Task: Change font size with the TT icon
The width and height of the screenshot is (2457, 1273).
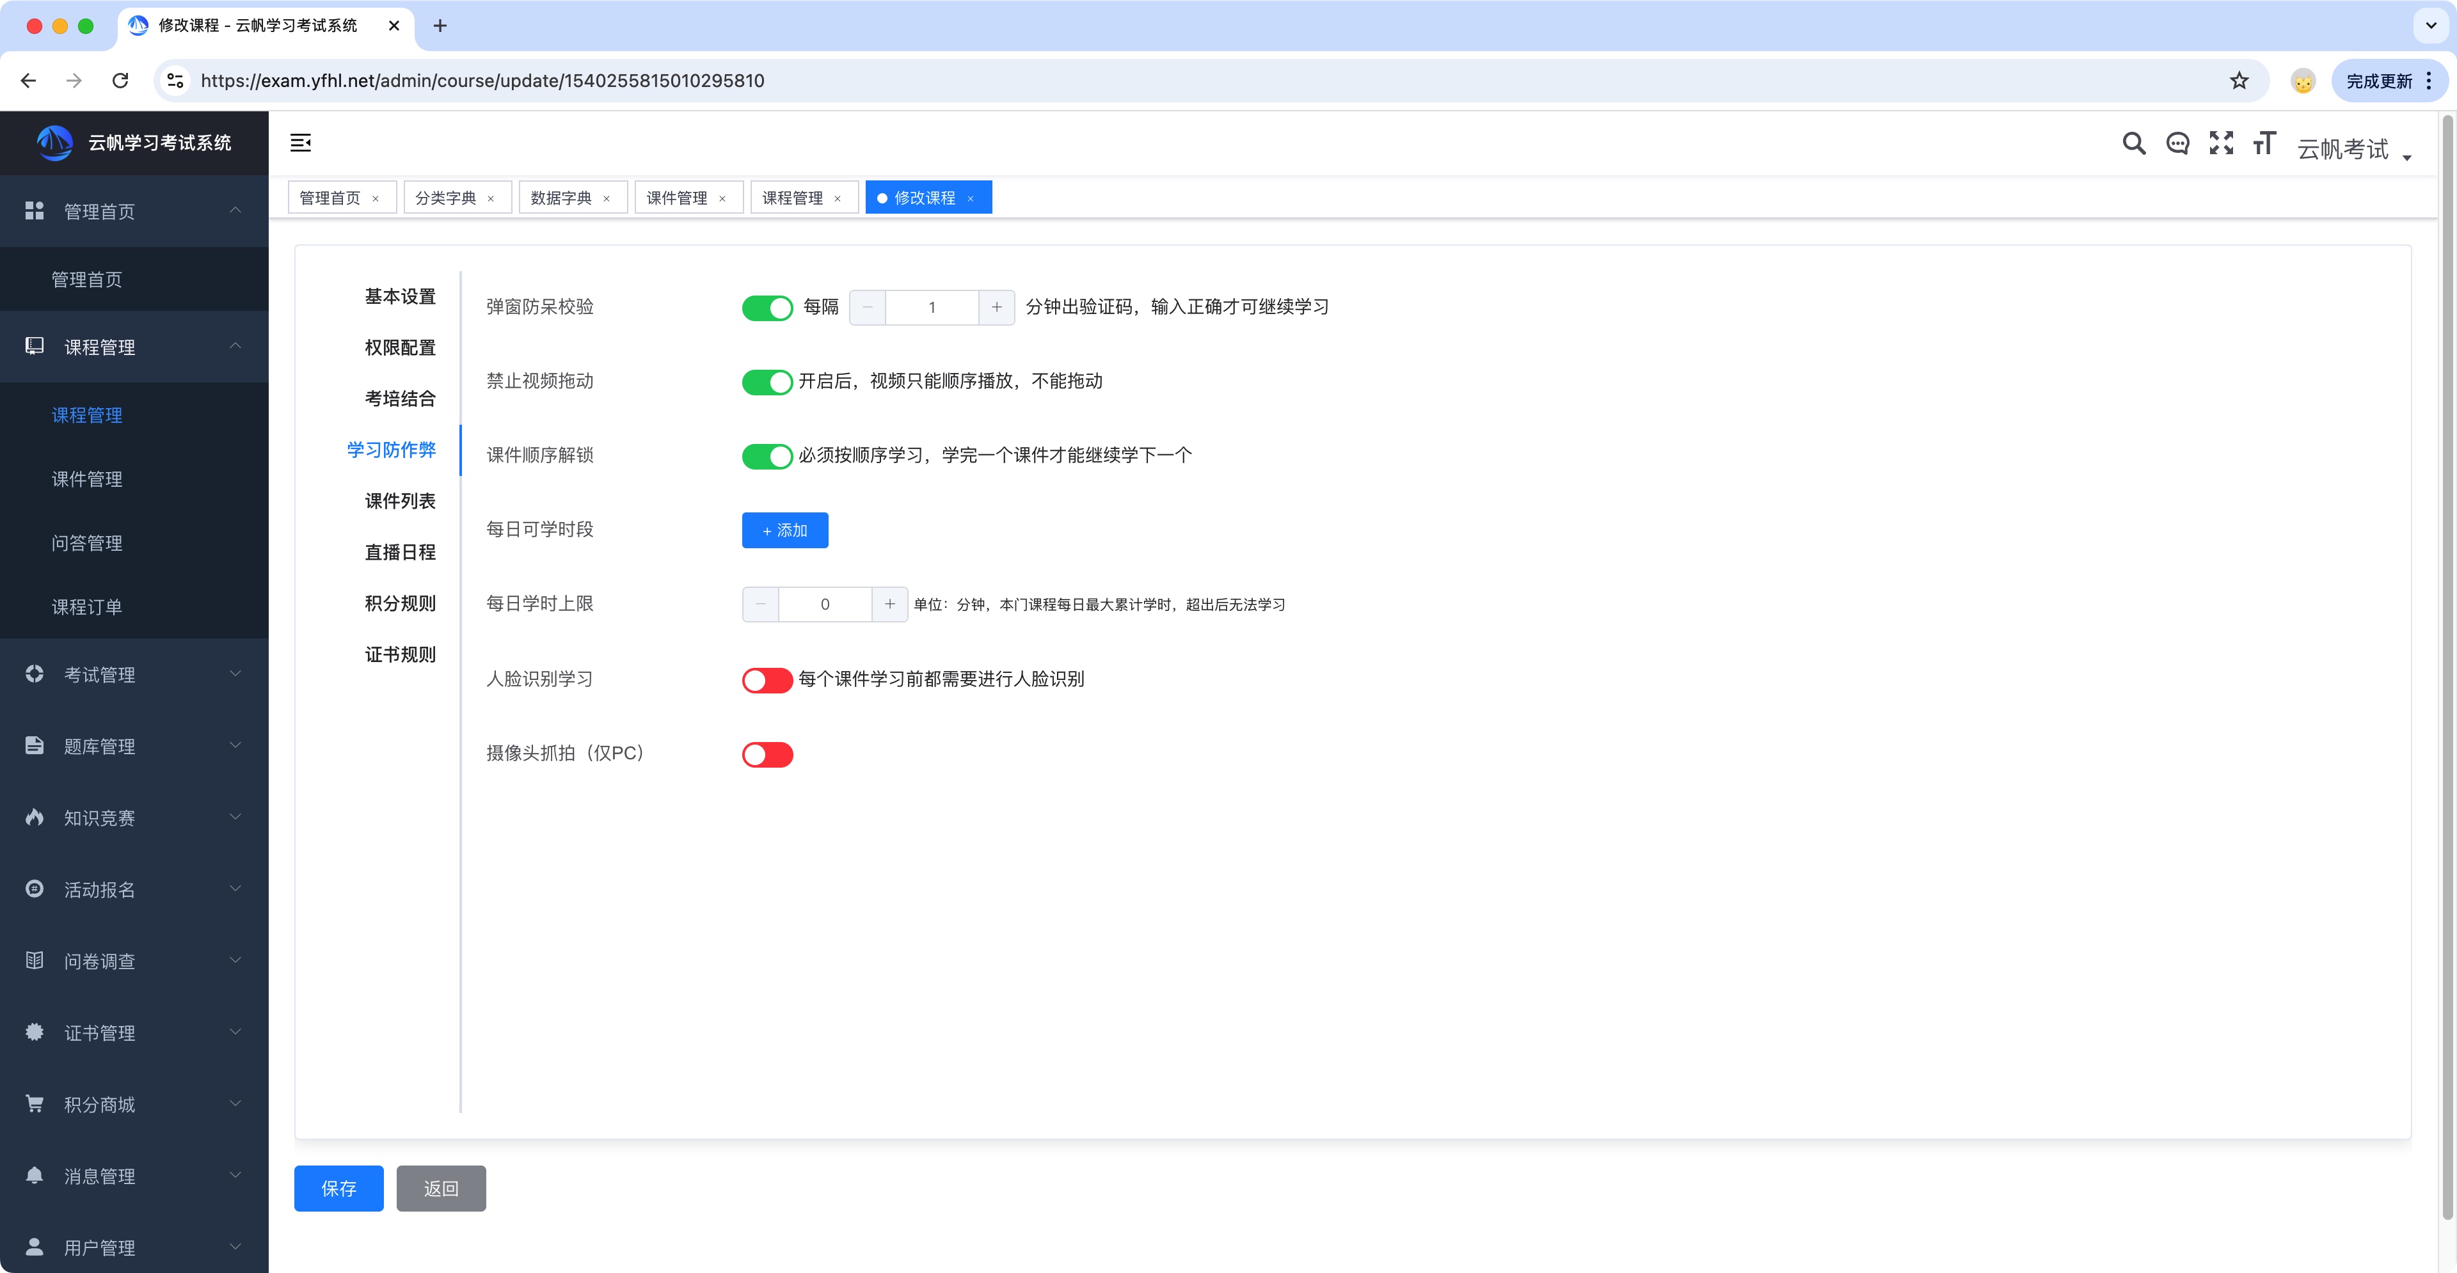Action: (x=2265, y=143)
